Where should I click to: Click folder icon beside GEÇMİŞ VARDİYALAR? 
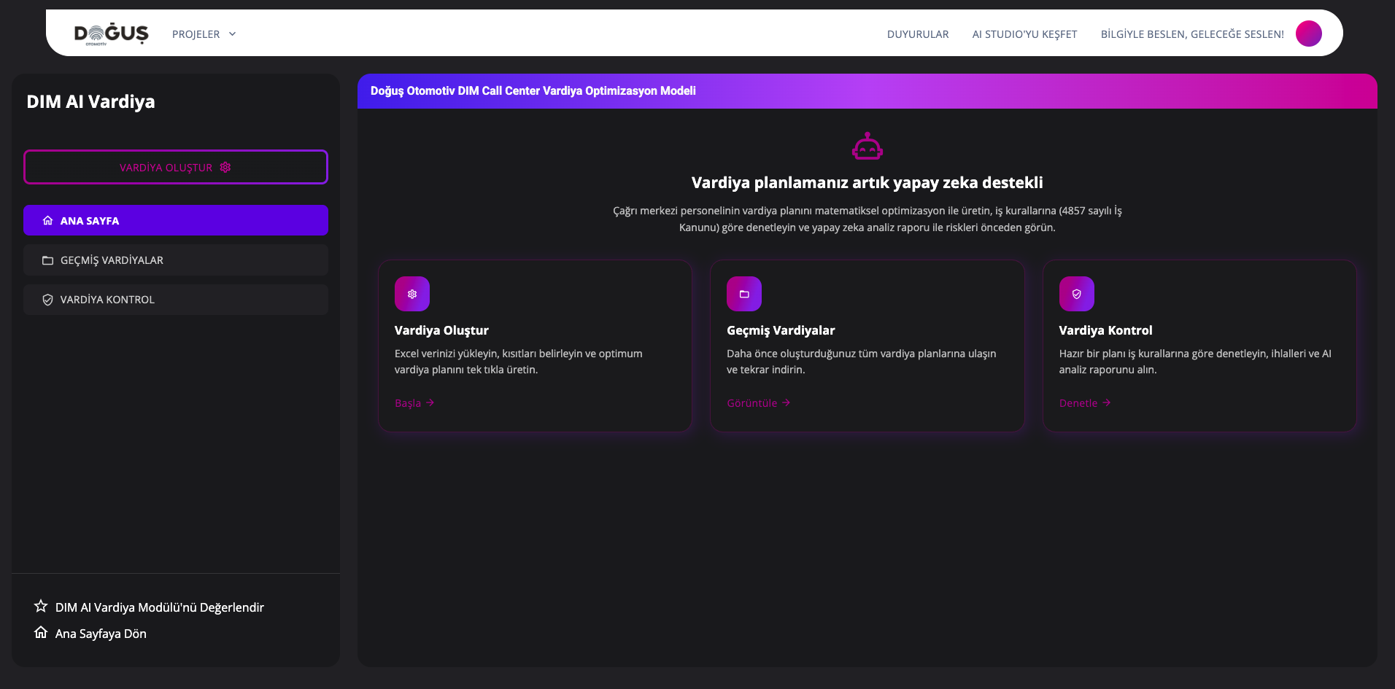point(47,260)
